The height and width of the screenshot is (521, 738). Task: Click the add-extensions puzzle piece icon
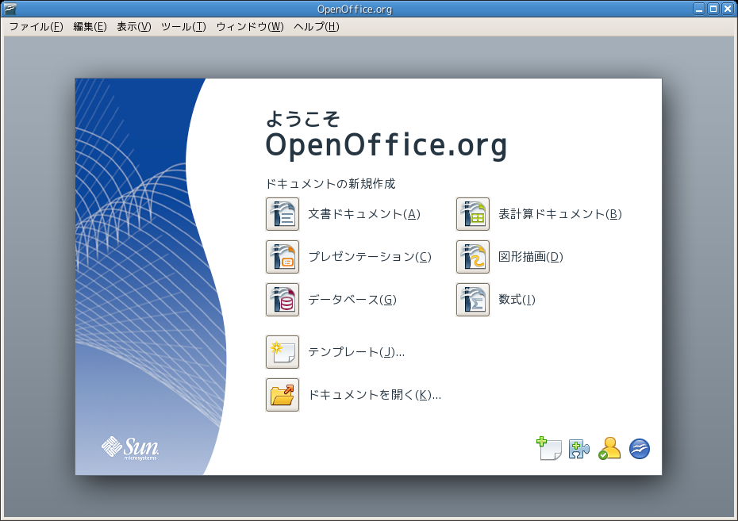(579, 449)
